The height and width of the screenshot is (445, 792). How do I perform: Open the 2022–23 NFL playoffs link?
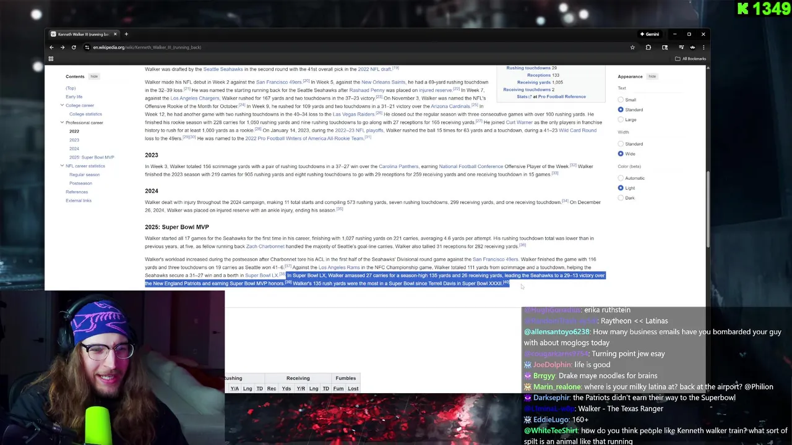(x=359, y=130)
